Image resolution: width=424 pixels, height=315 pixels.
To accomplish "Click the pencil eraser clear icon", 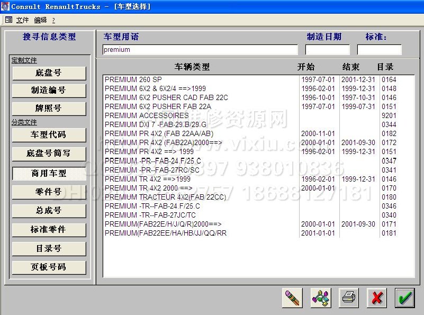I will [x=292, y=298].
